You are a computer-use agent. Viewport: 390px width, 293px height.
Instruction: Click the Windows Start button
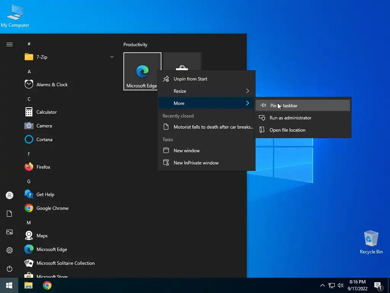(9, 285)
